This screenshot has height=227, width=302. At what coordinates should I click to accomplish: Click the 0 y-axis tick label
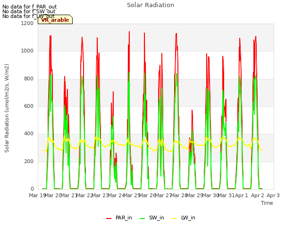(x=32, y=189)
